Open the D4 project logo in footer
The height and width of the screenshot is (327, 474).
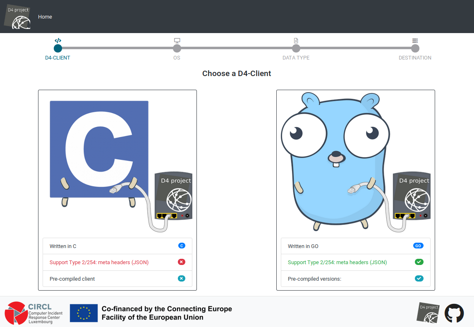click(x=428, y=313)
